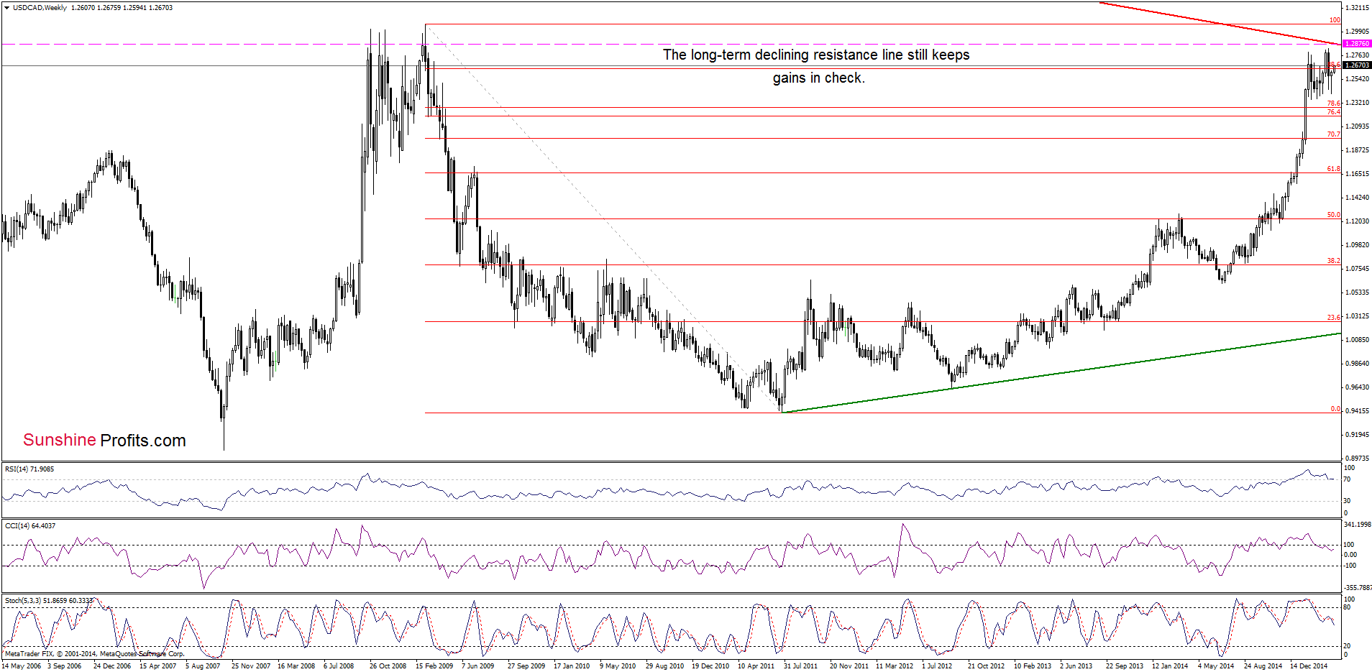Click the 11 Mar 2012 date label

[x=895, y=666]
